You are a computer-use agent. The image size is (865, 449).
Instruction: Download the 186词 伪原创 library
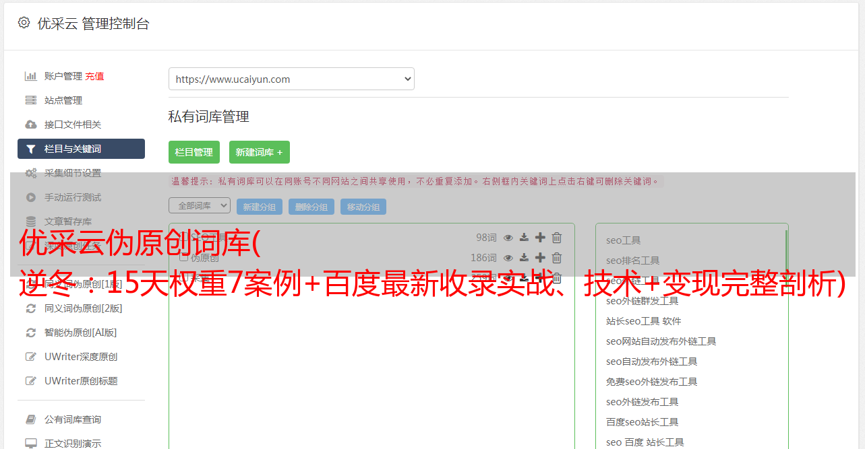point(524,258)
